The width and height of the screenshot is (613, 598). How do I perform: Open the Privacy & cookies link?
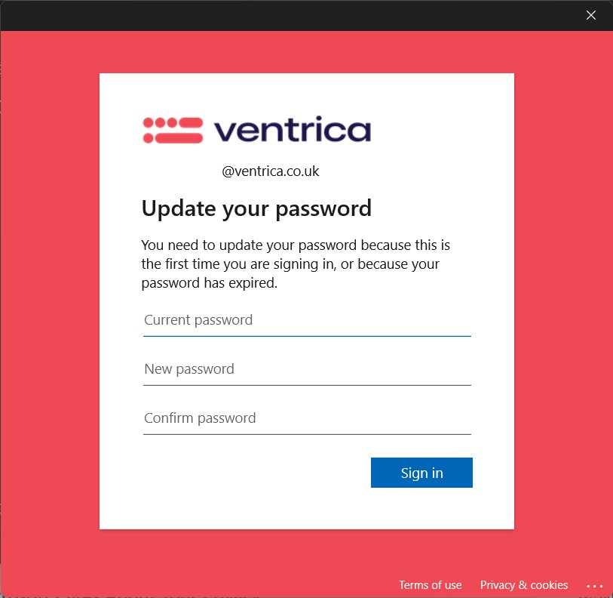pyautogui.click(x=524, y=585)
